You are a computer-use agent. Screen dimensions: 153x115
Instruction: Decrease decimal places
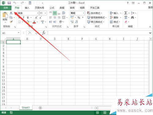click(76, 22)
